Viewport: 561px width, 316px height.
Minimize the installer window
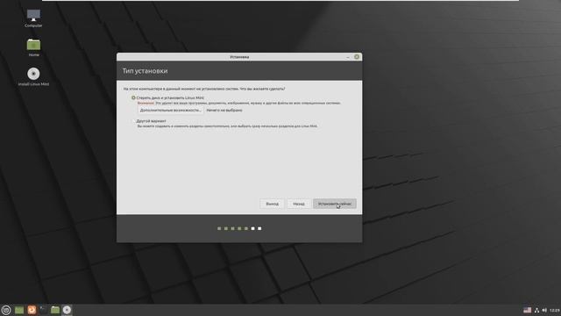(348, 57)
